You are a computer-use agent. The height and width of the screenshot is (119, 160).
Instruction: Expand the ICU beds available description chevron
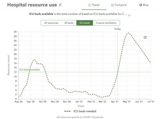[x=129, y=15]
